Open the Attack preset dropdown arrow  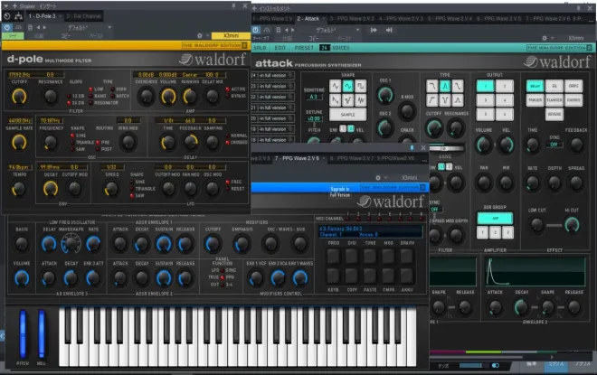click(357, 30)
